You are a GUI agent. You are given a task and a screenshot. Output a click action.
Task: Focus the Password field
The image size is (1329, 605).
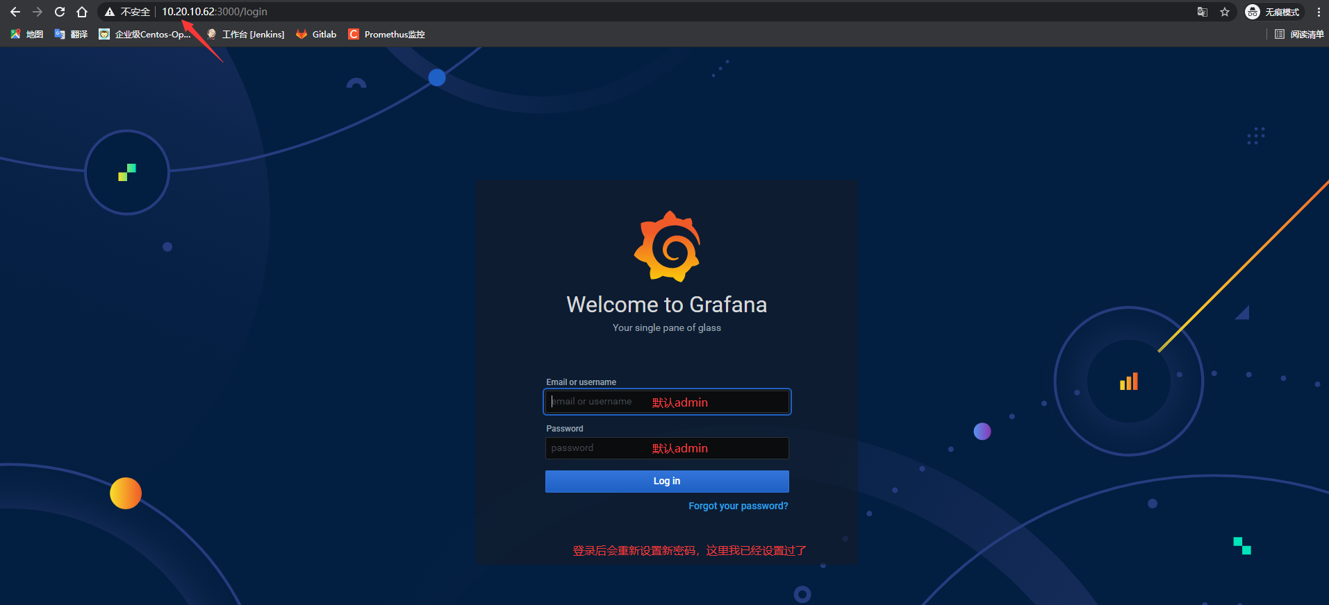667,448
